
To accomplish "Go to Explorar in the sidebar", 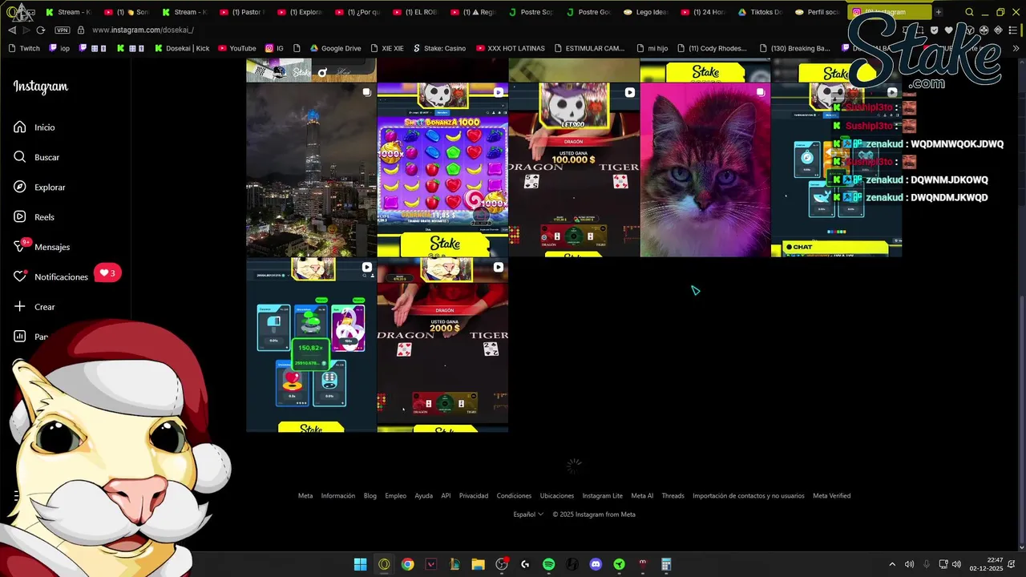I will (x=39, y=187).
